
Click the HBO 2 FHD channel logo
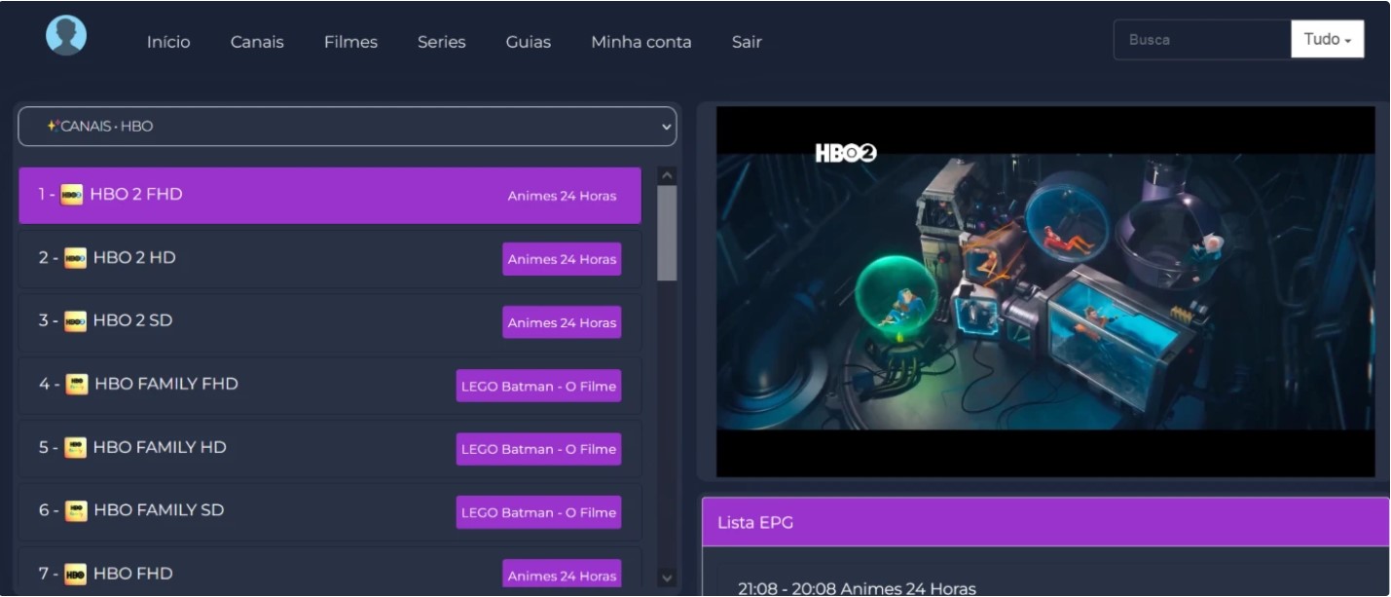tap(72, 195)
